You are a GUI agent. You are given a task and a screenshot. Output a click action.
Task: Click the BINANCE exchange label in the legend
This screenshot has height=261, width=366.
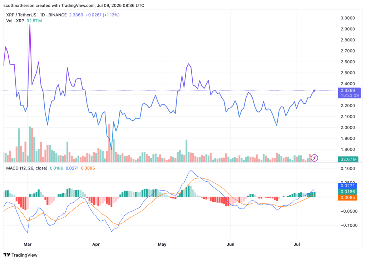(57, 15)
